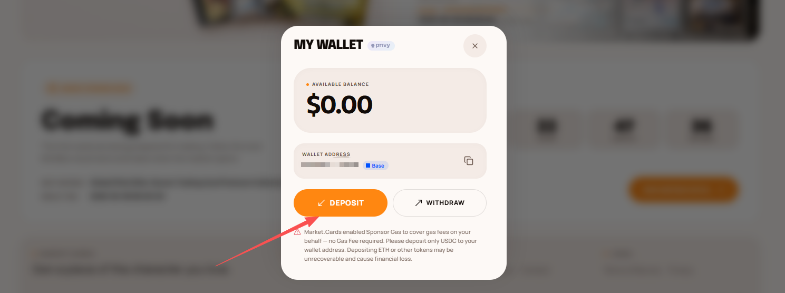Click the red warning triangle icon

(297, 232)
